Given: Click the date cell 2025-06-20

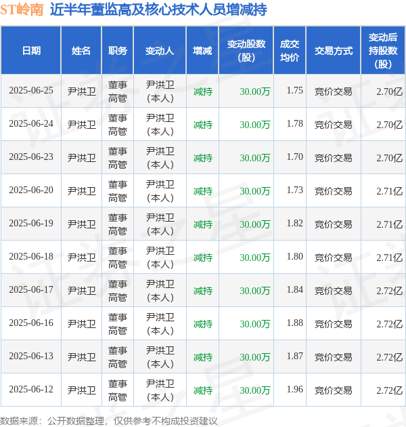Looking at the screenshot, I should [31, 190].
